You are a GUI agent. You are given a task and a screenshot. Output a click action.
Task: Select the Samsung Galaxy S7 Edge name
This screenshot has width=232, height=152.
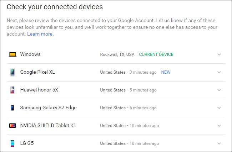(x=48, y=108)
